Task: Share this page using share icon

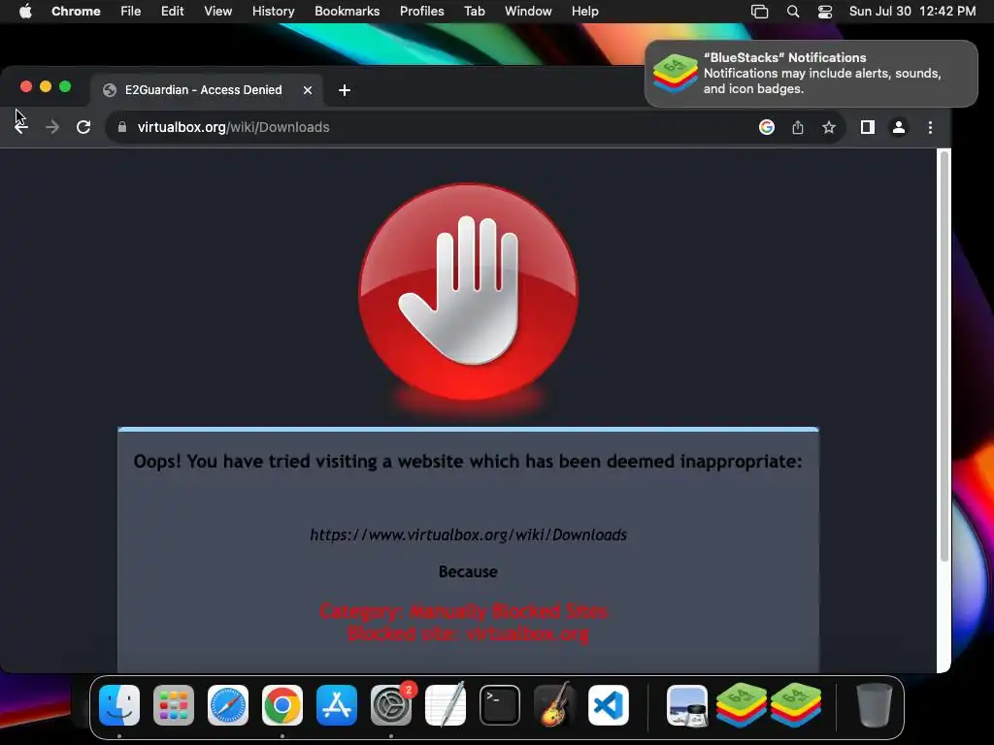Action: (798, 127)
